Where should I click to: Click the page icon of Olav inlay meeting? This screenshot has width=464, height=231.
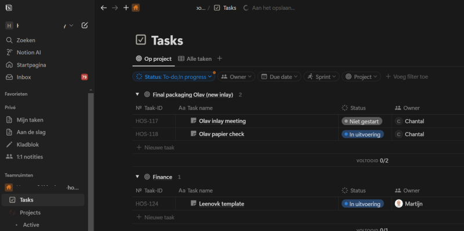193,121
